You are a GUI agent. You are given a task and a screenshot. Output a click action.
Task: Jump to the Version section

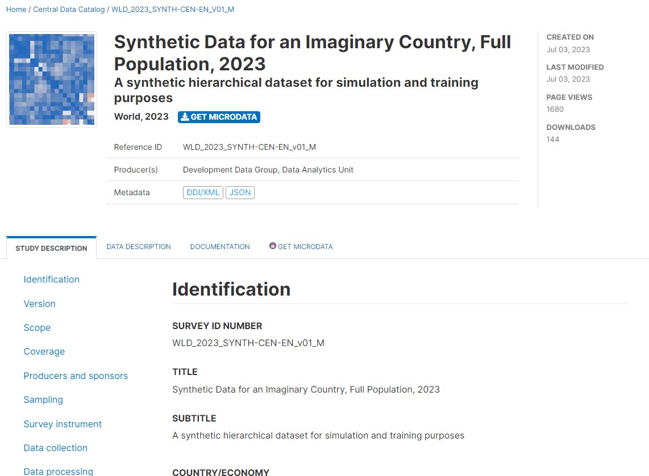[x=39, y=304]
